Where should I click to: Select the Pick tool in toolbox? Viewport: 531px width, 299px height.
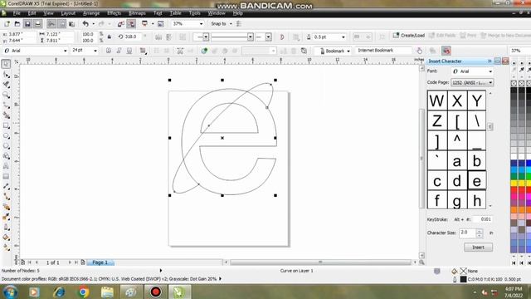point(6,64)
